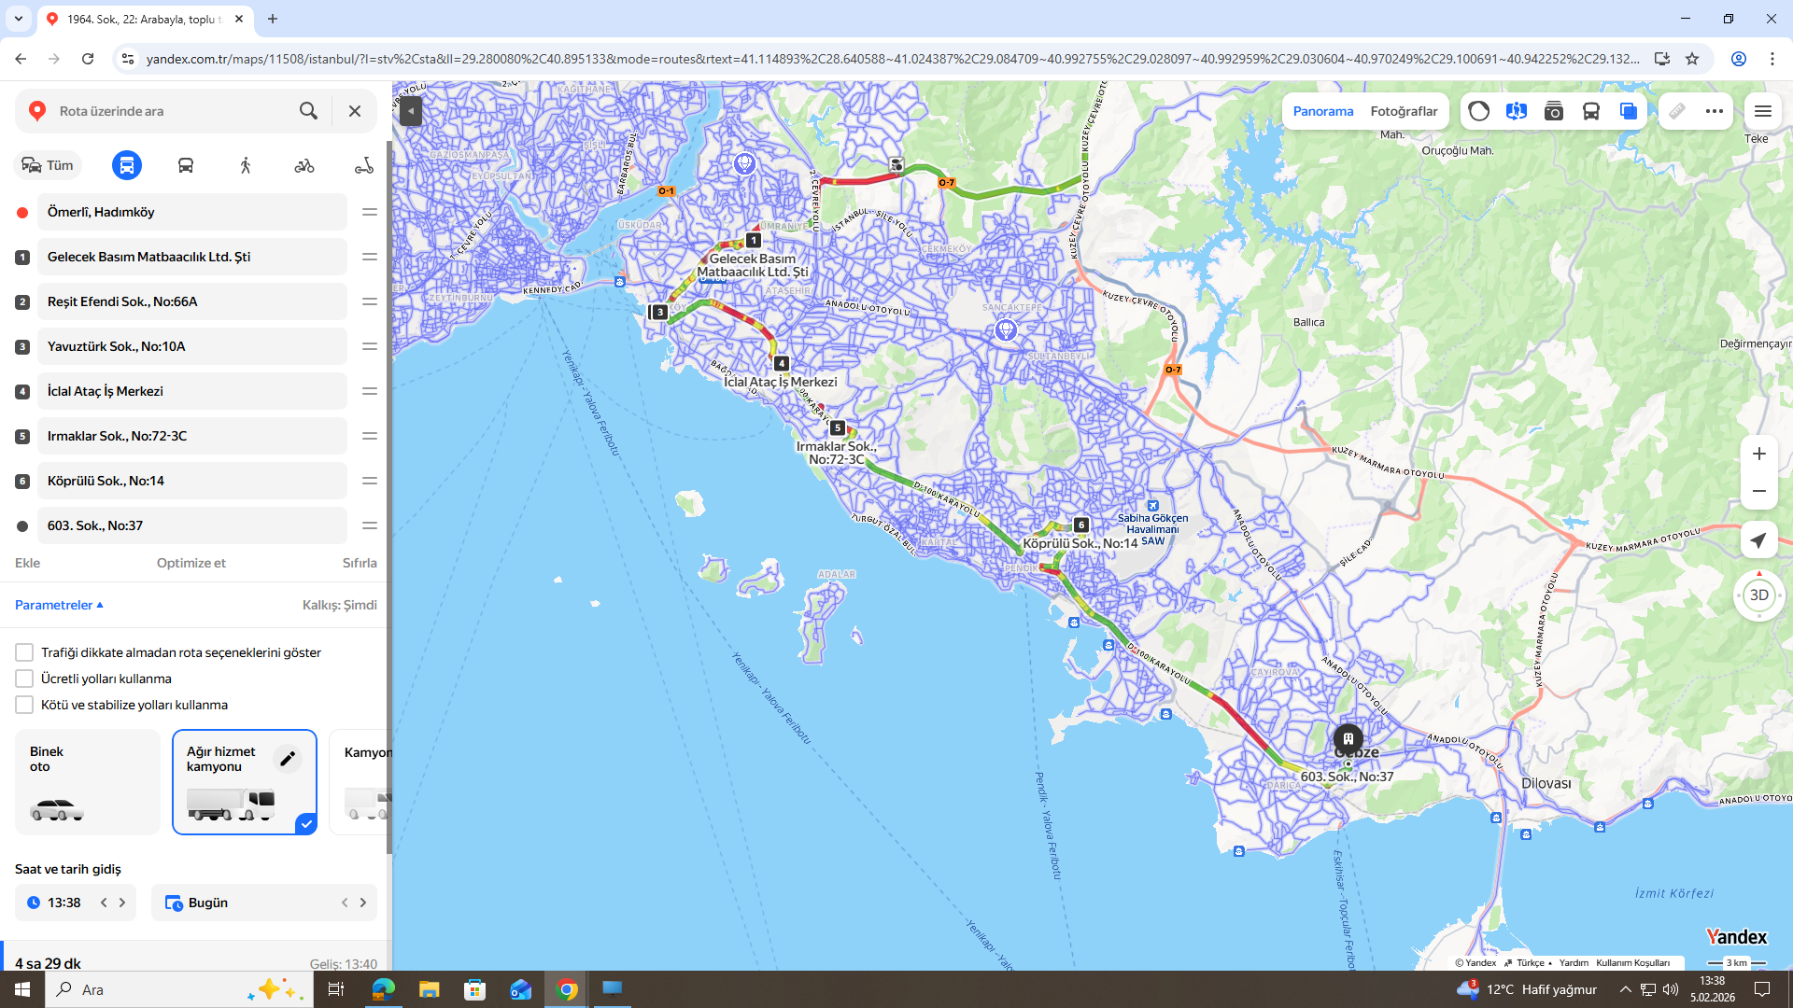Toggle the 3D map tilt button
This screenshot has width=1793, height=1008.
coord(1759,595)
